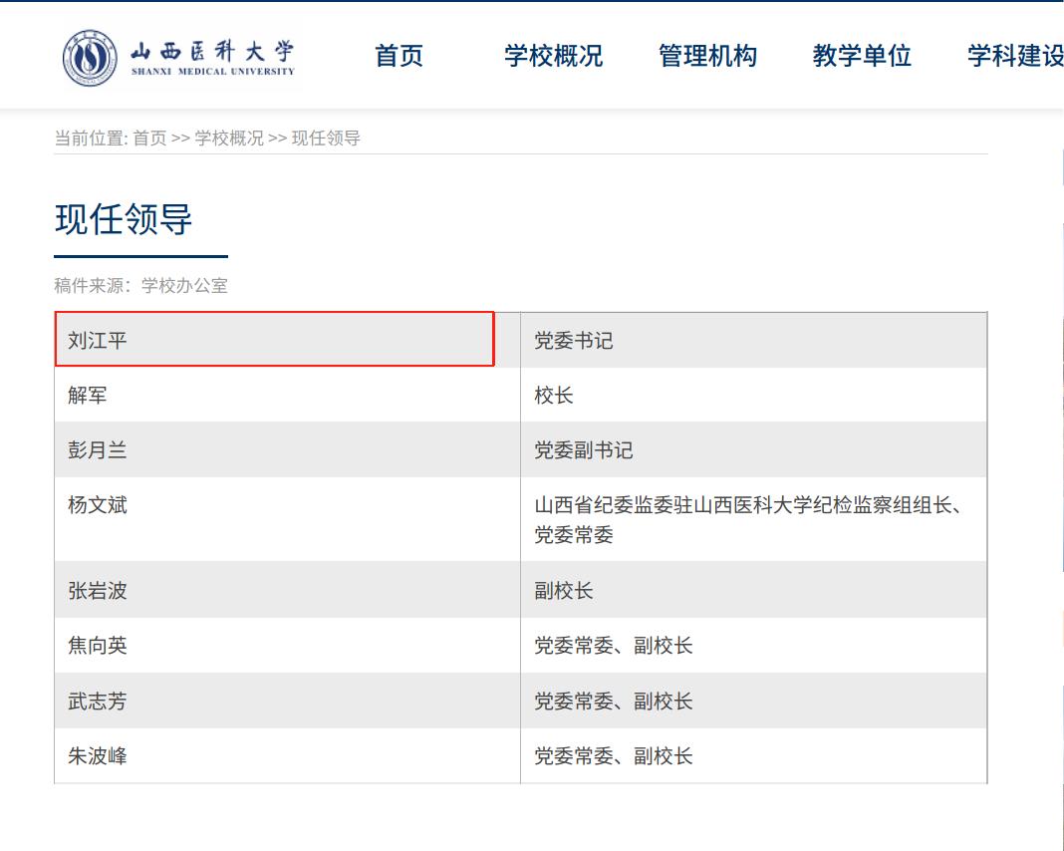This screenshot has height=851, width=1064.
Task: Select the name 解军 in the table
Action: pyautogui.click(x=88, y=395)
